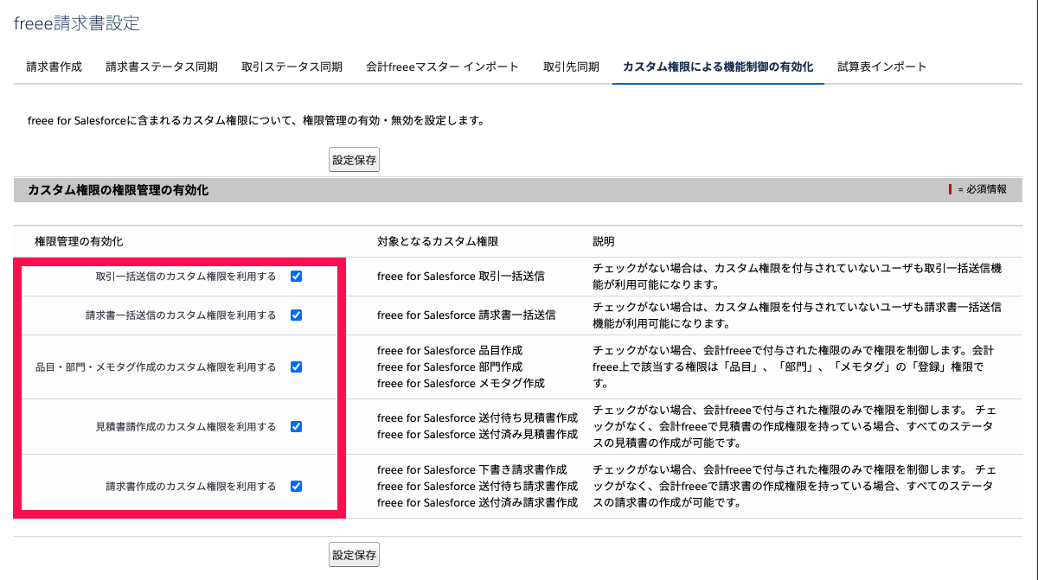Select the 取引ステータス同期 tab
Viewport: 1038px width, 580px height.
292,65
